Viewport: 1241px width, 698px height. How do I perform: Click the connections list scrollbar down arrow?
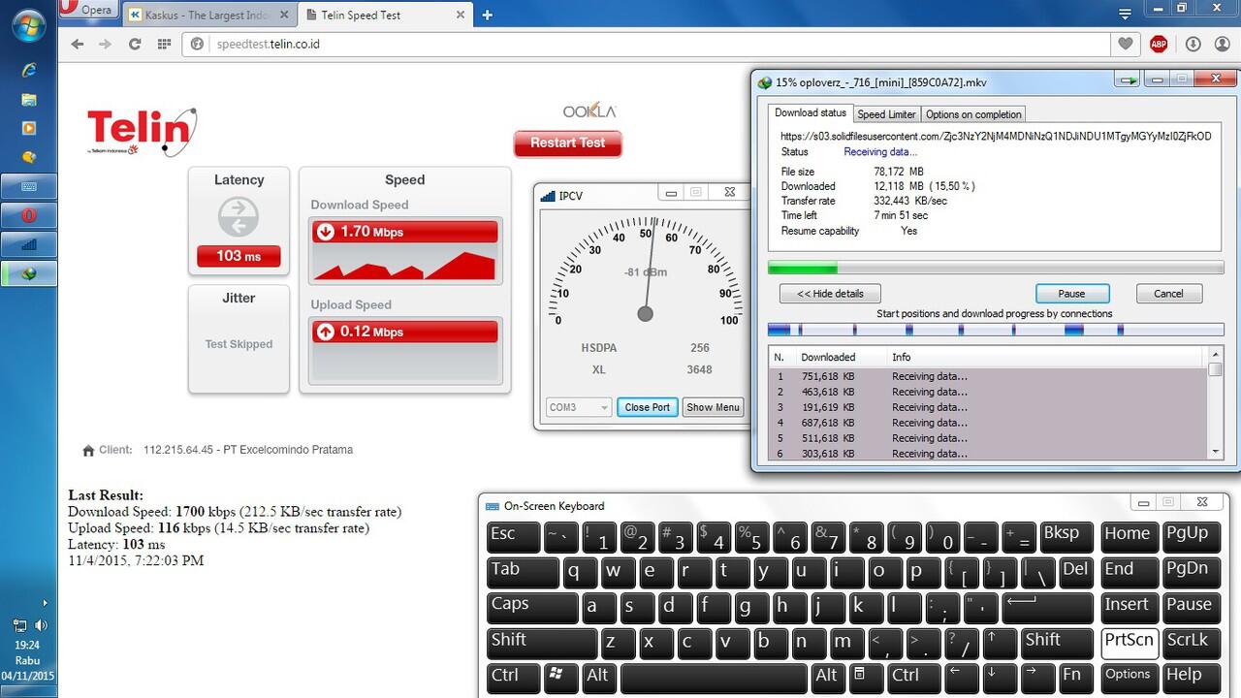tap(1216, 452)
